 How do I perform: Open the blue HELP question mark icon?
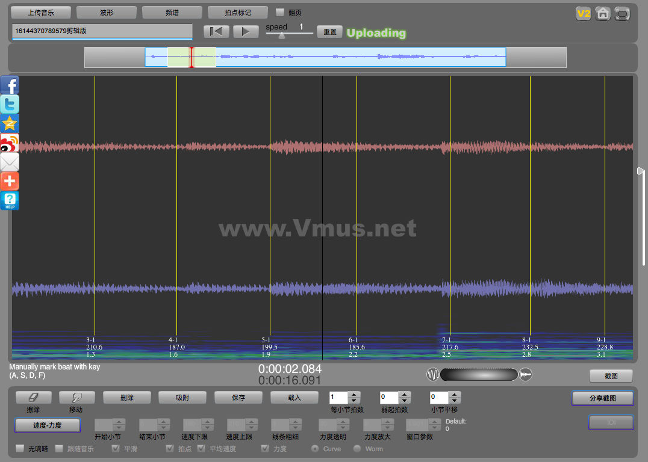coord(10,201)
